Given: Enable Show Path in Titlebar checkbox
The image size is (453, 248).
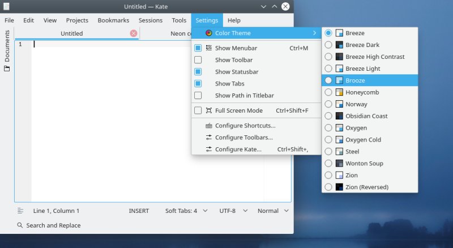Looking at the screenshot, I should pos(198,96).
